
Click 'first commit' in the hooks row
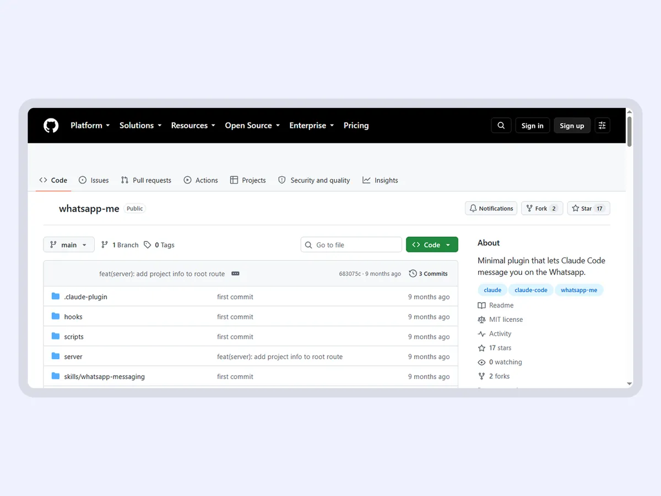tap(235, 317)
